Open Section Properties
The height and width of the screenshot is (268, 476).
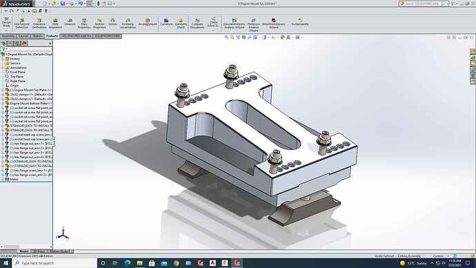click(99, 23)
